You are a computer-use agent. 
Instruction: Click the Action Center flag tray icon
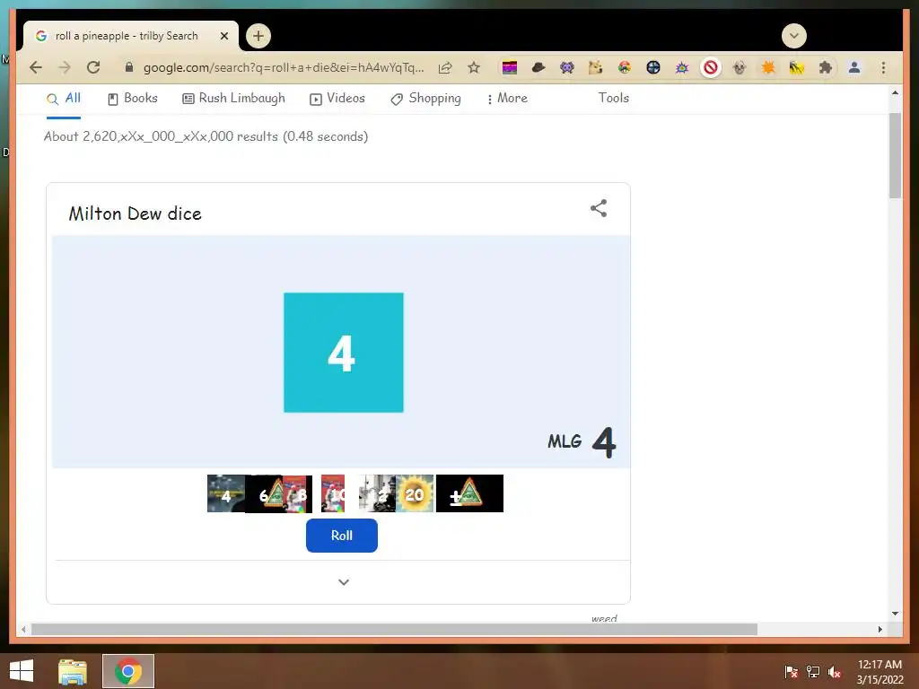791,672
